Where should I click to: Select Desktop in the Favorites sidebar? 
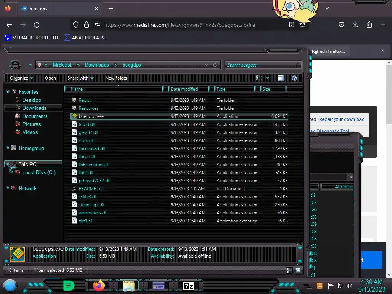pyautogui.click(x=32, y=100)
